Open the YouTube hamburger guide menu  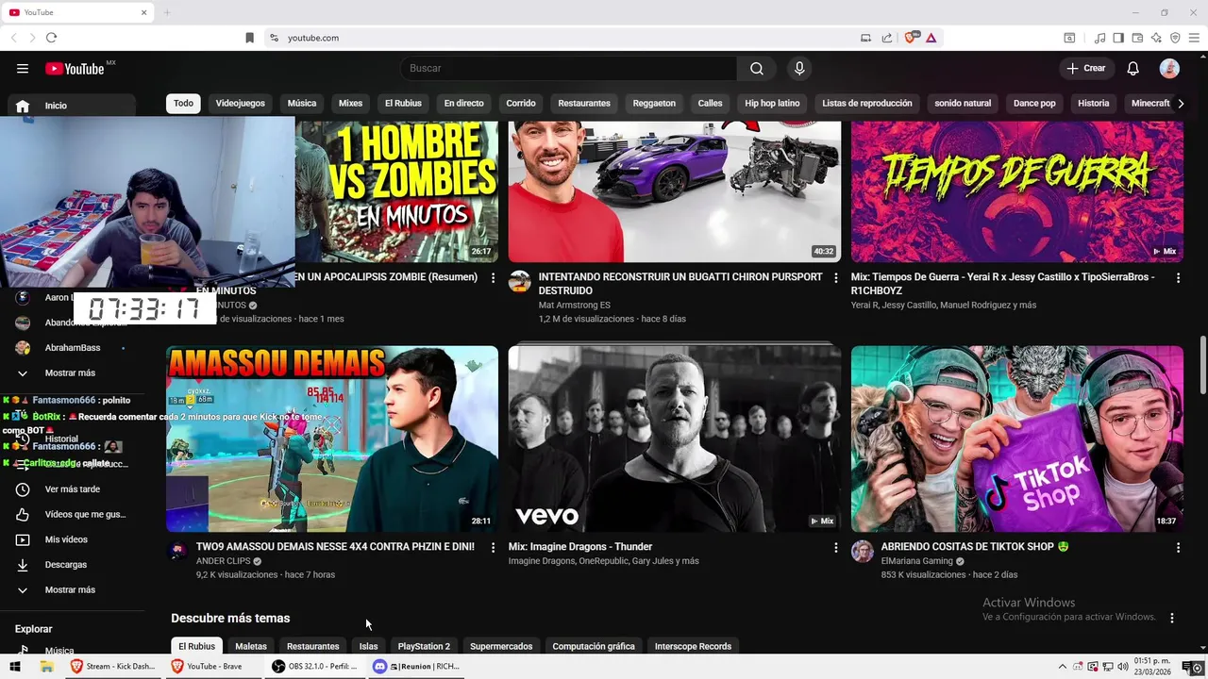[x=23, y=68]
